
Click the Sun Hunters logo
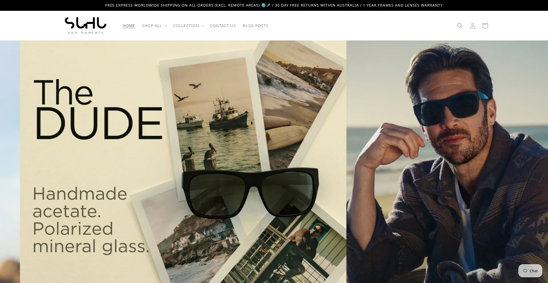point(86,26)
